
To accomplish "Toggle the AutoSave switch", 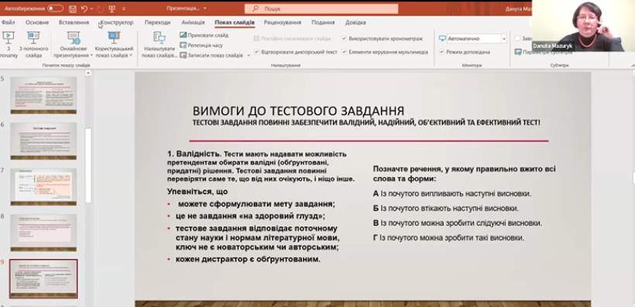I will point(55,9).
